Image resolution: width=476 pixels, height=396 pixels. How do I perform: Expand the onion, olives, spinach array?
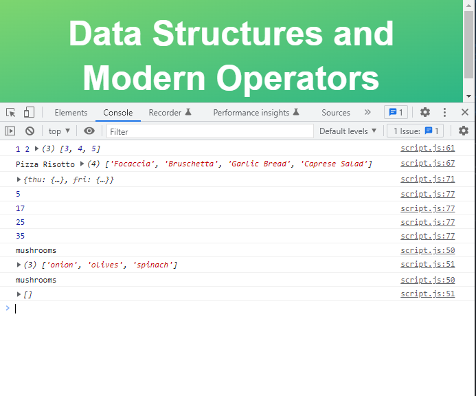click(19, 265)
